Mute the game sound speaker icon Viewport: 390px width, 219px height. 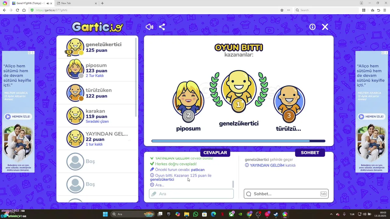pyautogui.click(x=149, y=27)
